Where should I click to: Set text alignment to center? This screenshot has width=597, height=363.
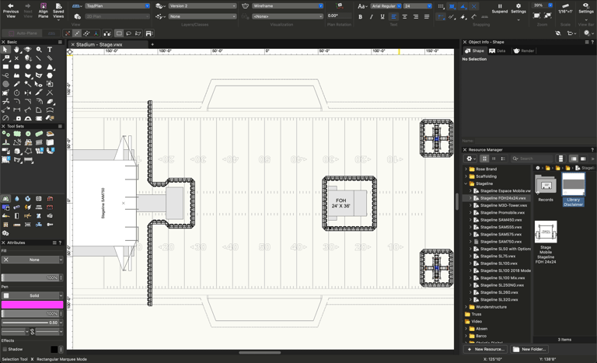coord(405,17)
